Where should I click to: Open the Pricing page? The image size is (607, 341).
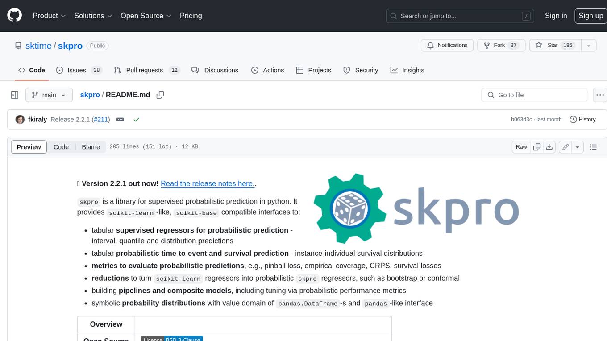click(191, 16)
